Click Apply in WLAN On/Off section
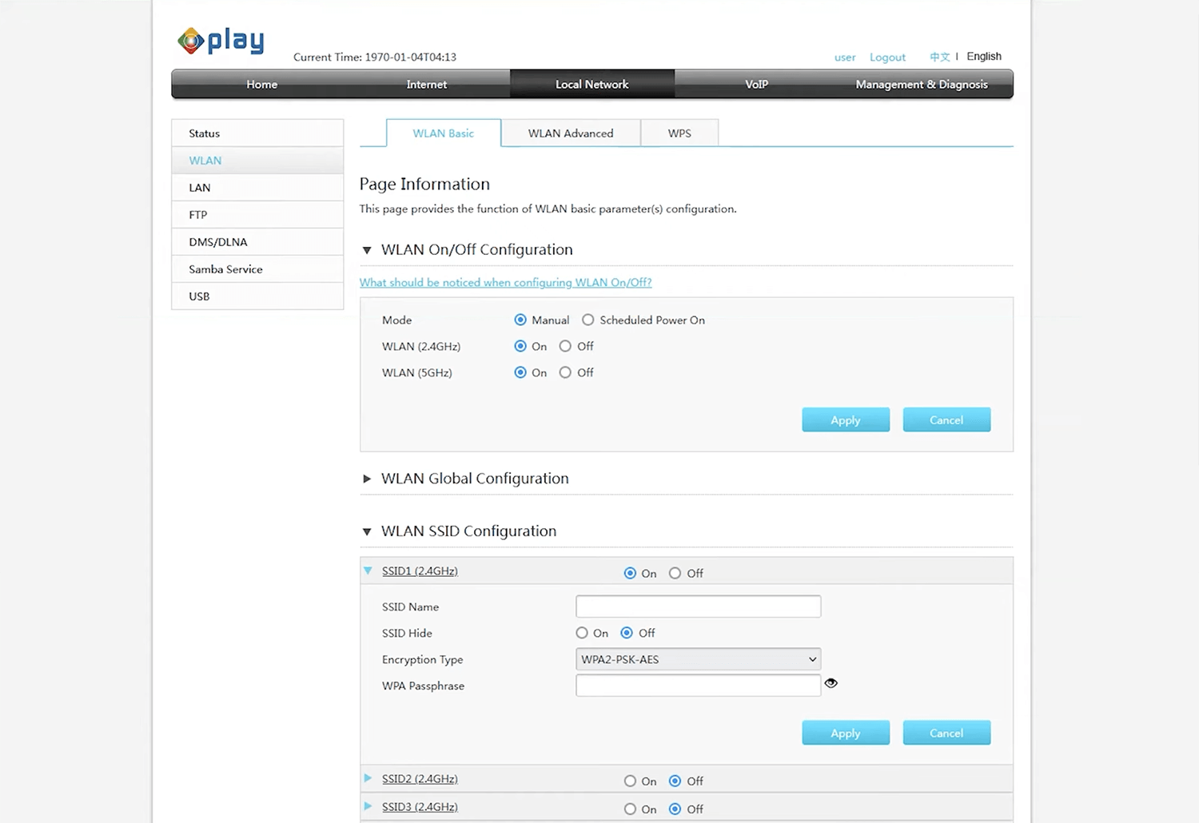Screen dimensions: 1199x823 pos(845,420)
